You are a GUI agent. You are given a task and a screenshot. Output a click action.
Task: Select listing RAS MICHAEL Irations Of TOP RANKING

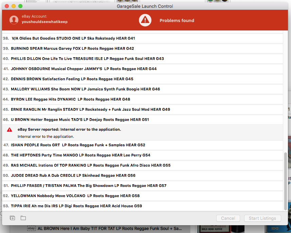(143, 166)
